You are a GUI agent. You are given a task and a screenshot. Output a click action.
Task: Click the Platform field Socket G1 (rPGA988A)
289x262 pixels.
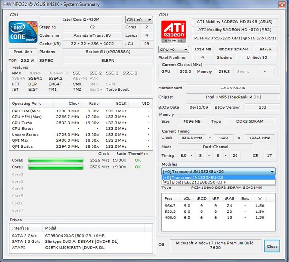(107, 52)
